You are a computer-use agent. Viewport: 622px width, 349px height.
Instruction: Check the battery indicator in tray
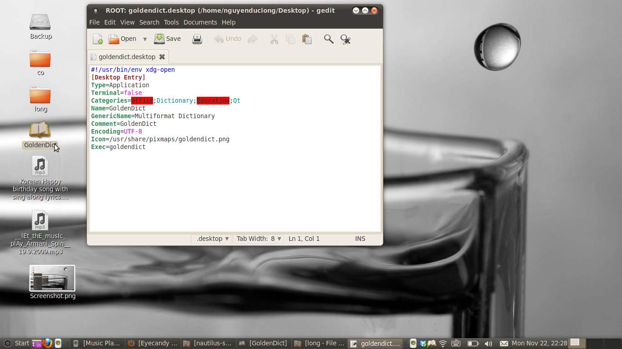(x=473, y=343)
